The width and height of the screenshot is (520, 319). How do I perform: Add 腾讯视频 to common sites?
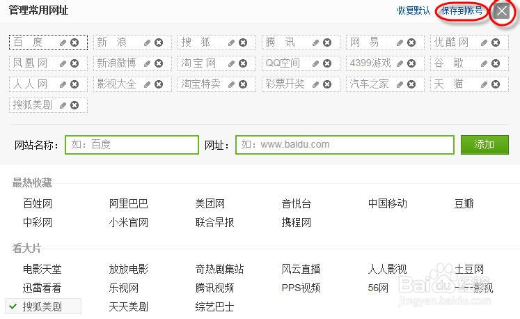[214, 288]
